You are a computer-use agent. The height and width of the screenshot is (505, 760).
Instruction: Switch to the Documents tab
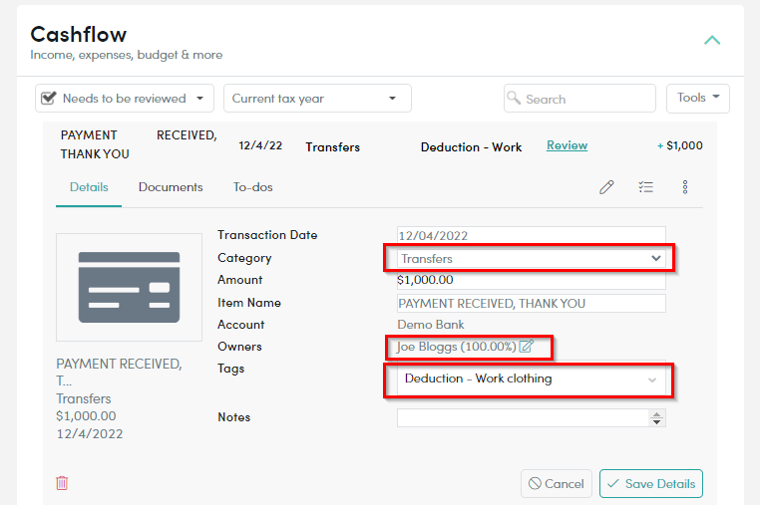(171, 187)
